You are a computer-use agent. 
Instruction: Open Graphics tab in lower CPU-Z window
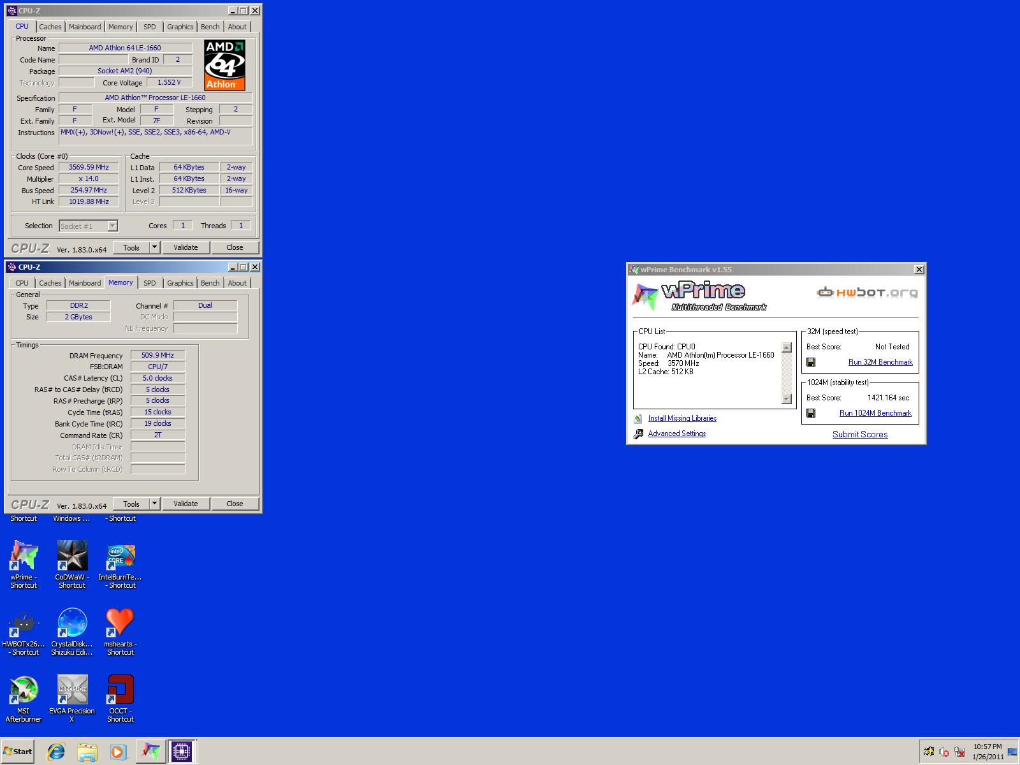point(180,283)
